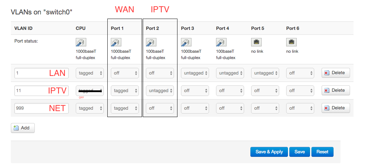This screenshot has height=167, width=370.
Task: Click the Port 5 no-link icon
Action: coord(256,42)
